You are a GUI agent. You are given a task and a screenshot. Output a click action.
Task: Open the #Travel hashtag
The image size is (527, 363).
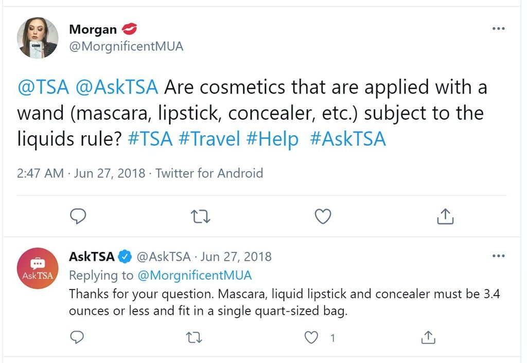pos(209,139)
